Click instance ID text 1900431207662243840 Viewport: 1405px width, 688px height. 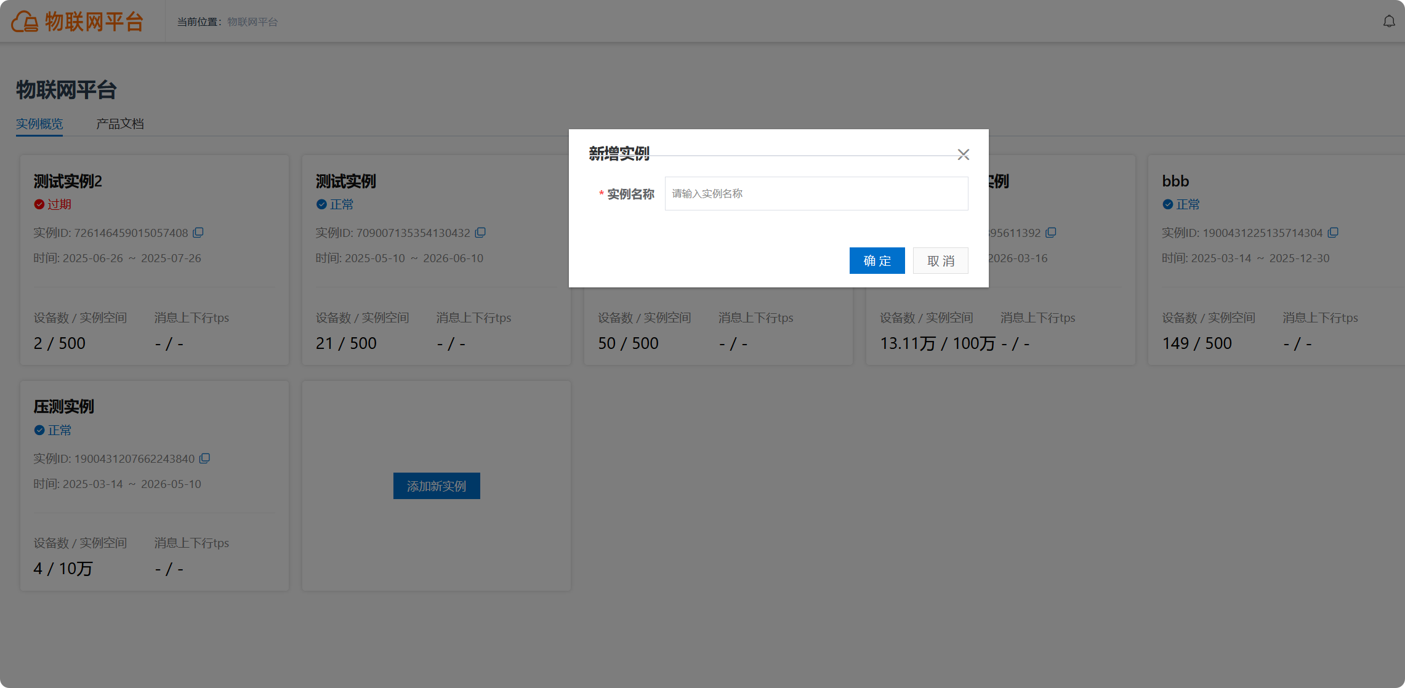point(134,459)
